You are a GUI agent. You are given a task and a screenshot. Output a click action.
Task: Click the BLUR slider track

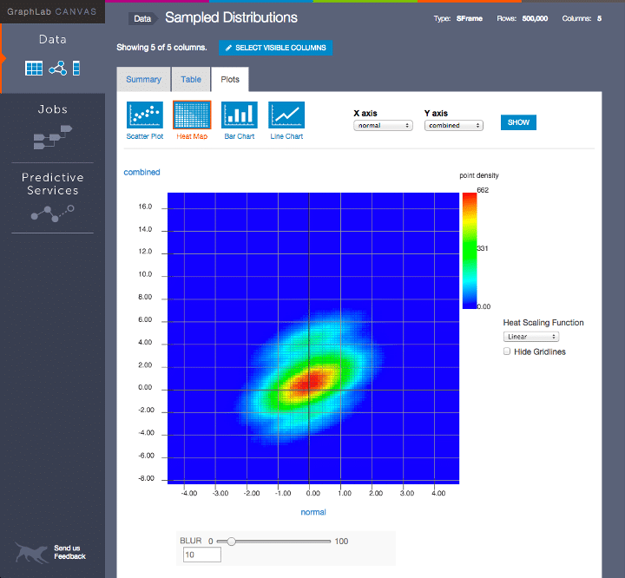point(278,542)
